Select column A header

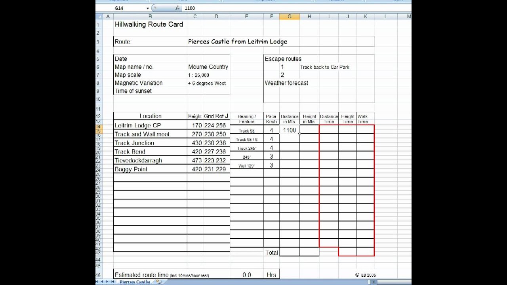(x=107, y=16)
